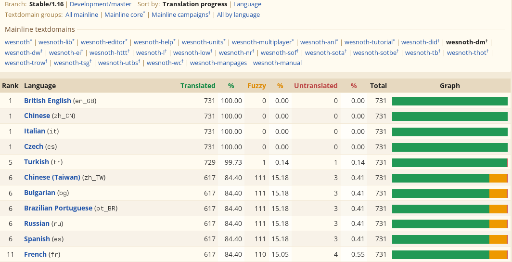Open the wesnoth-dw textdomain

(x=24, y=52)
